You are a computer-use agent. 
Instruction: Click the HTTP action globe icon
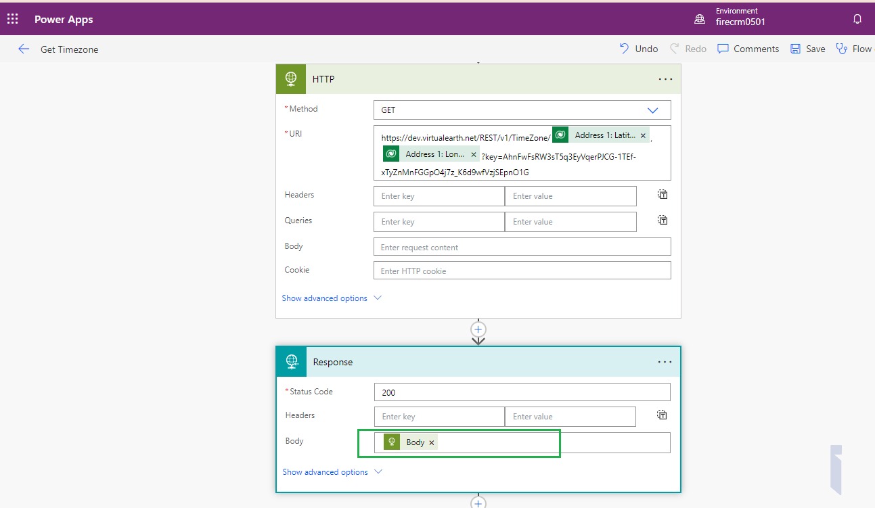(290, 79)
